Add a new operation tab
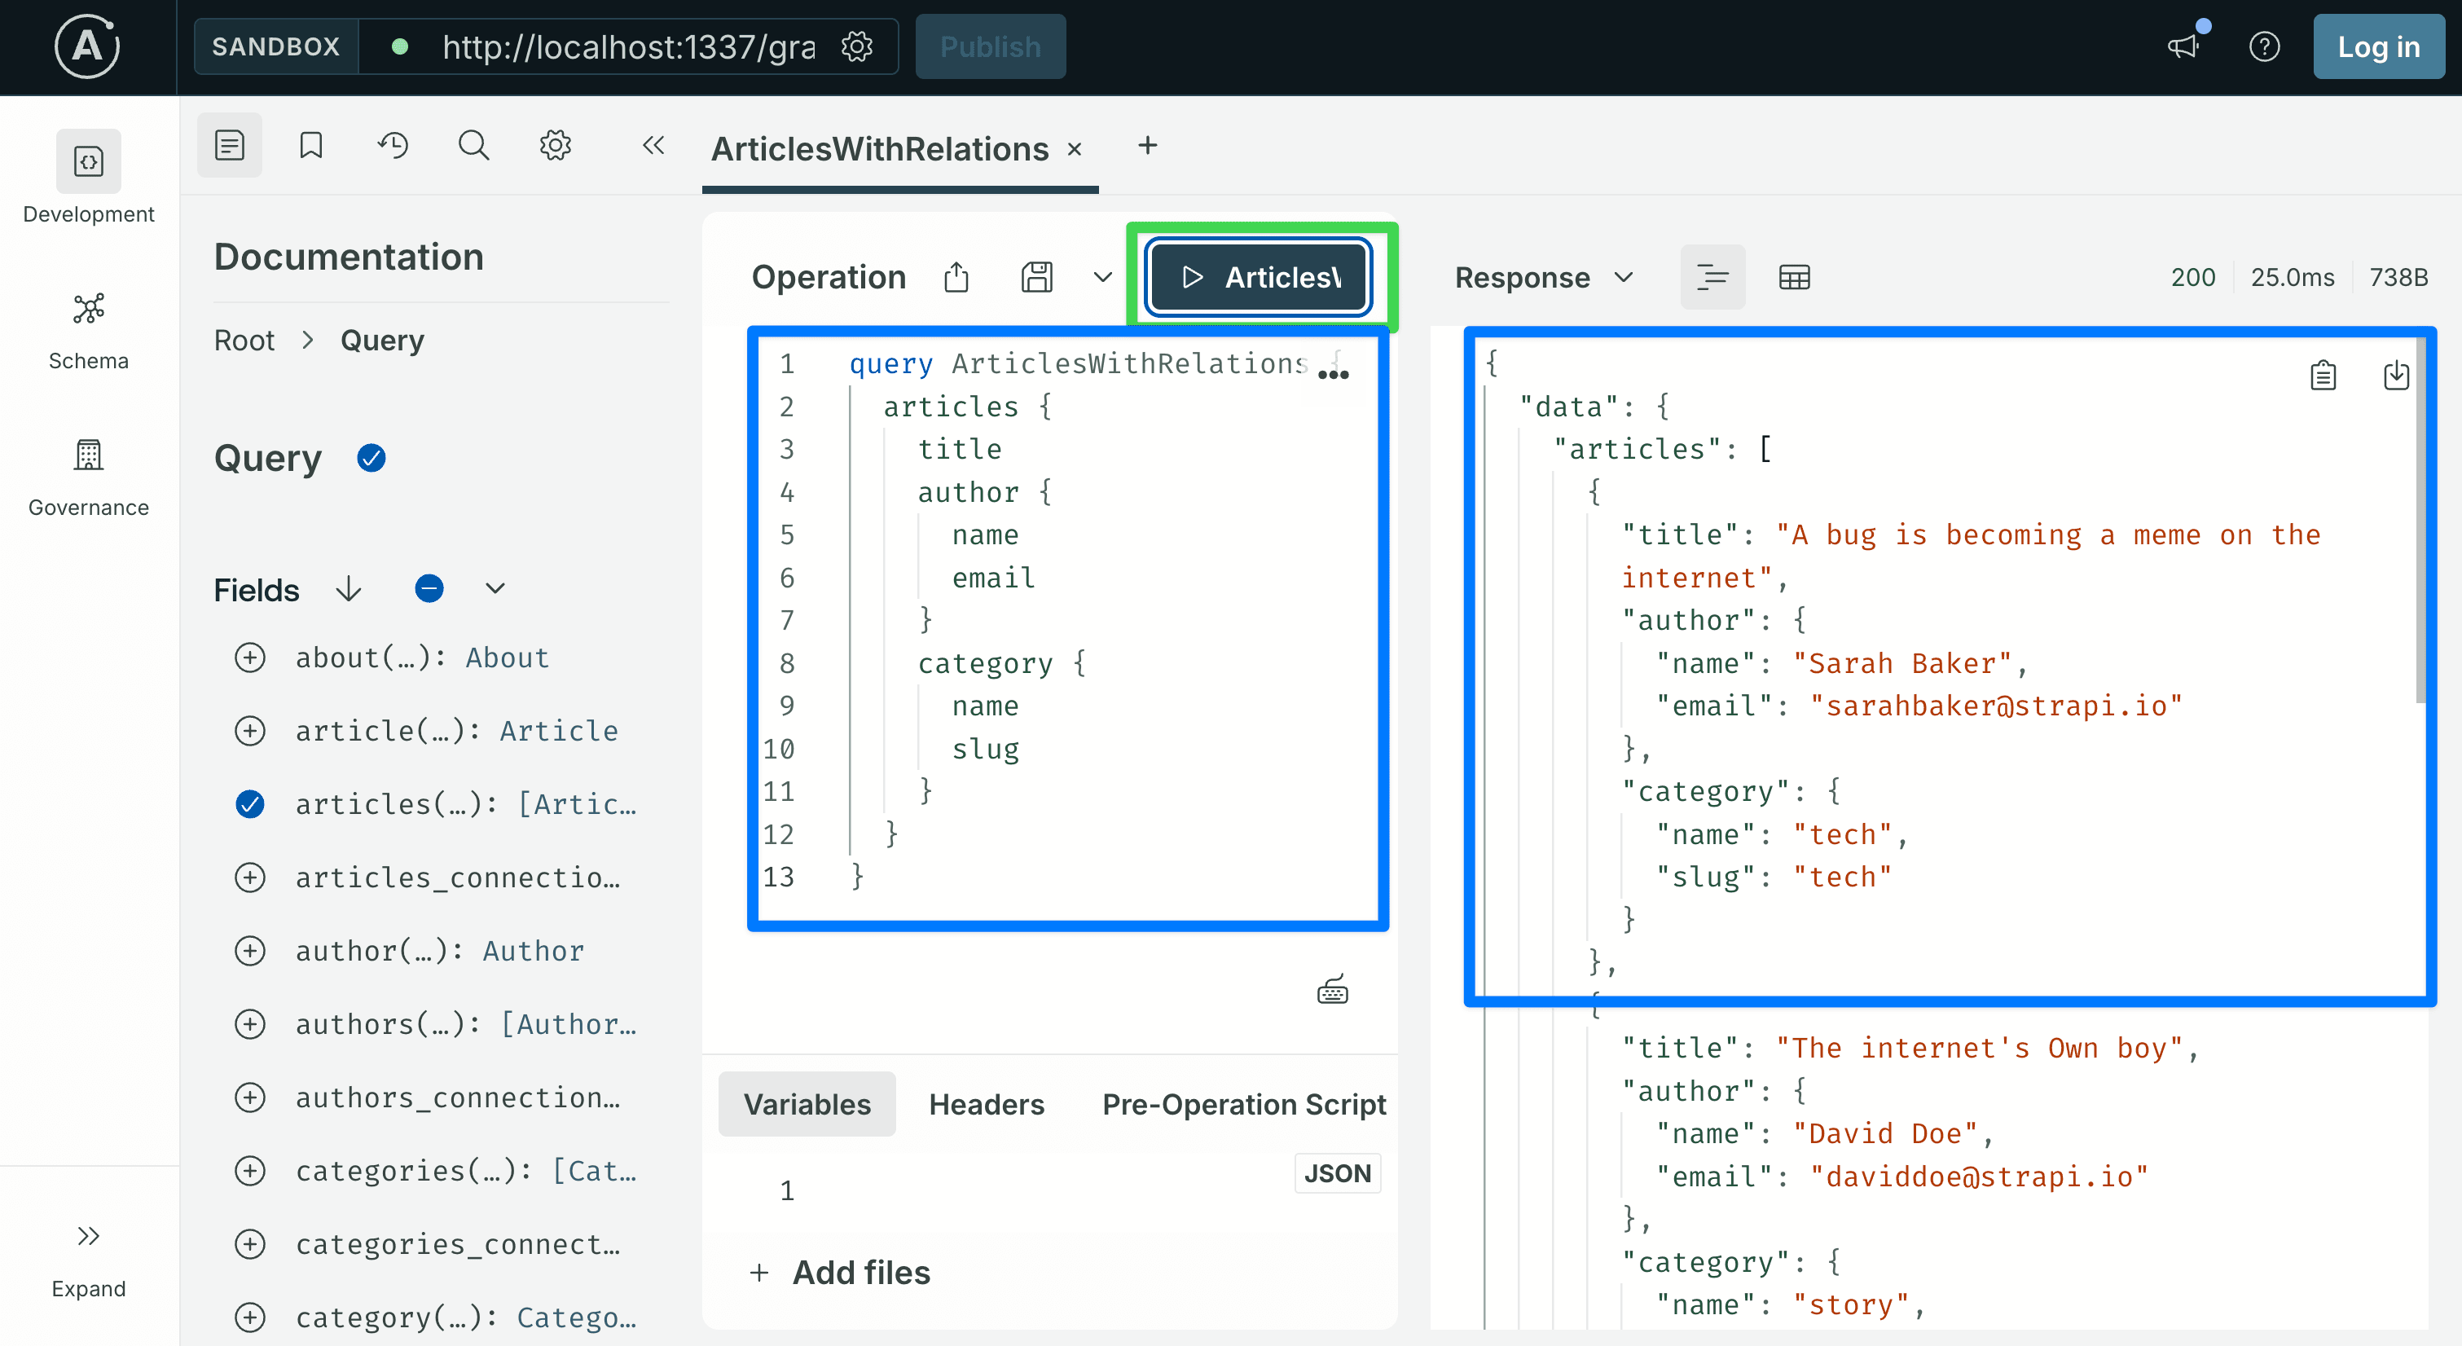Image resolution: width=2462 pixels, height=1346 pixels. 1148,145
